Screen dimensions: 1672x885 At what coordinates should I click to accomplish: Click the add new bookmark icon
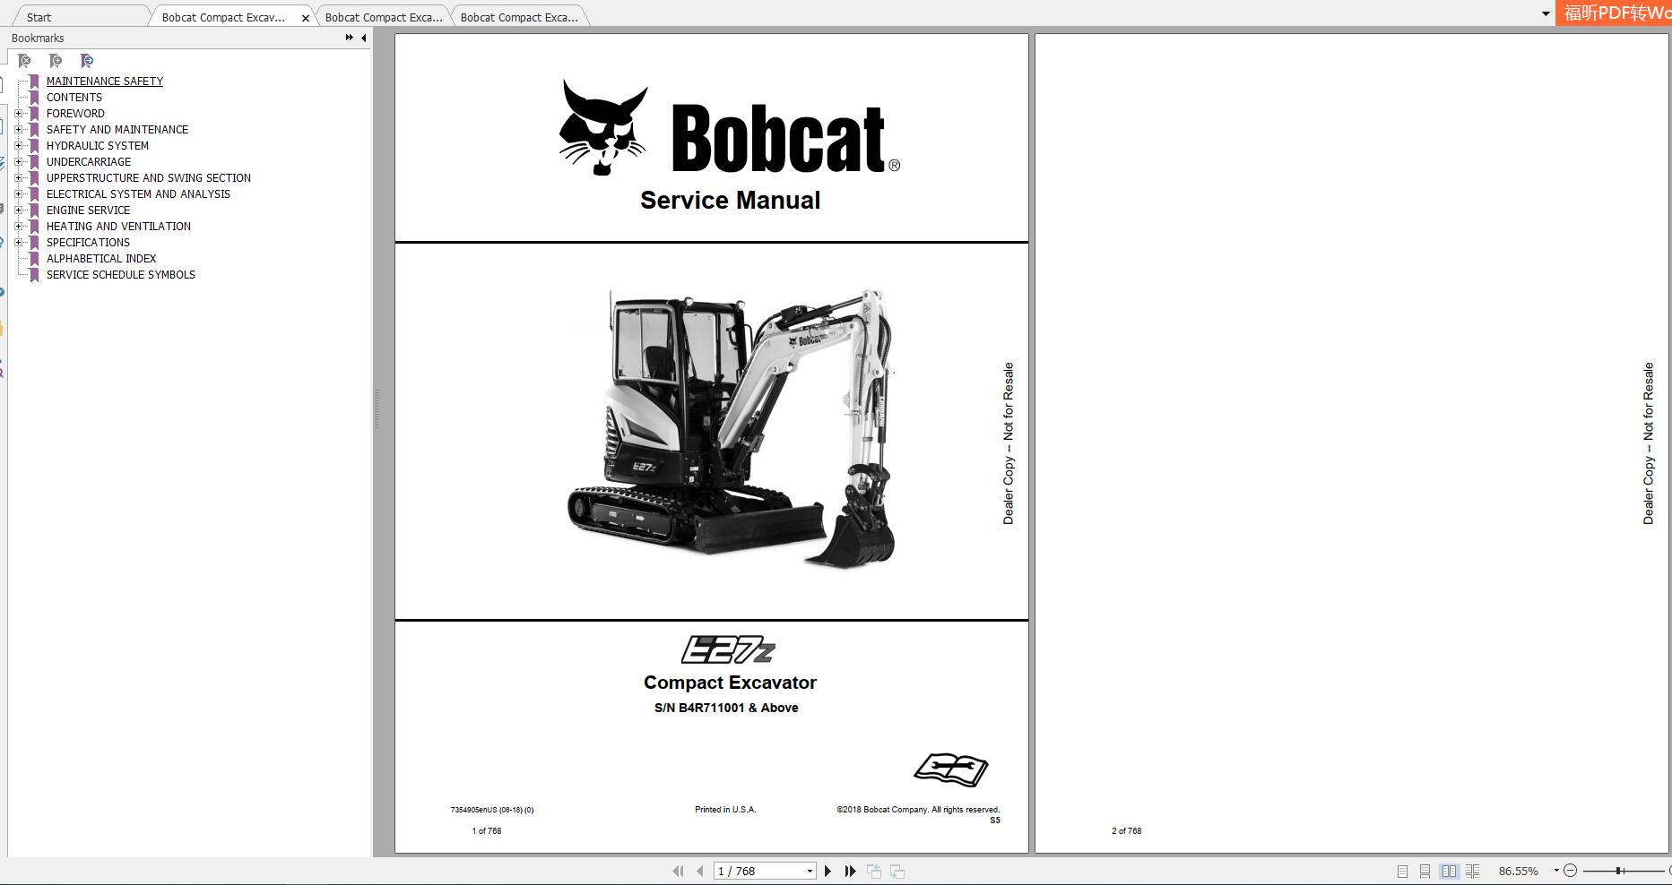(x=56, y=60)
